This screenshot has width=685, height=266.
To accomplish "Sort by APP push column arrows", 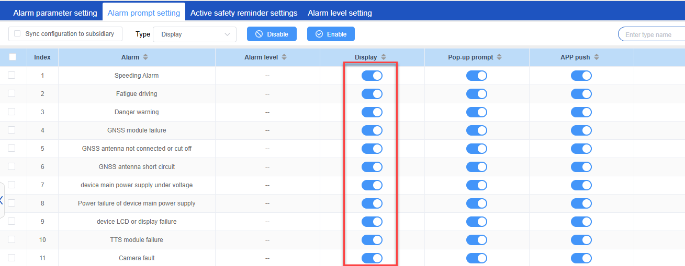I will pyautogui.click(x=596, y=57).
